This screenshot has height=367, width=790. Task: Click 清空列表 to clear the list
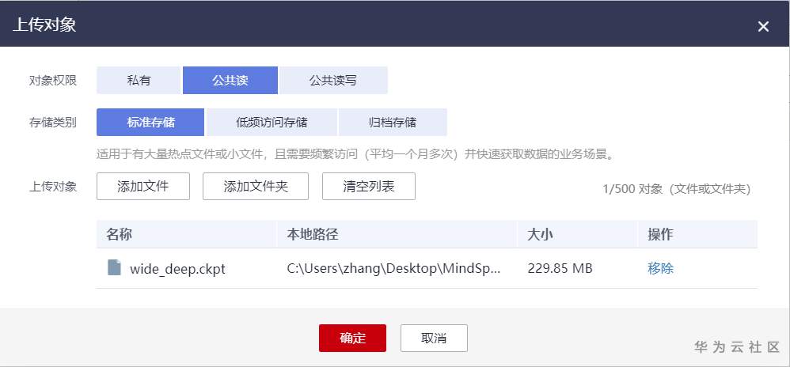click(369, 187)
